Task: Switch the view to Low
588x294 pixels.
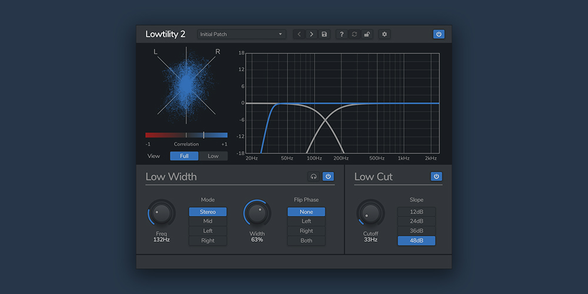Action: (213, 156)
